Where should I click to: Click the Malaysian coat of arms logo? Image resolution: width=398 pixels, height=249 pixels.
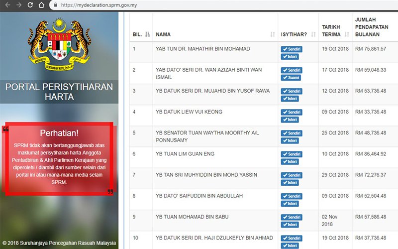click(59, 43)
